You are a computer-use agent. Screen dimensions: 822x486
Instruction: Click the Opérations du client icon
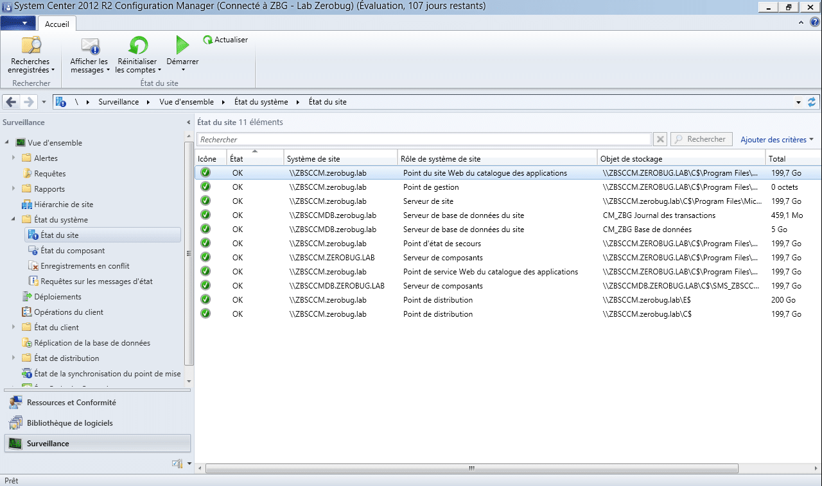27,312
